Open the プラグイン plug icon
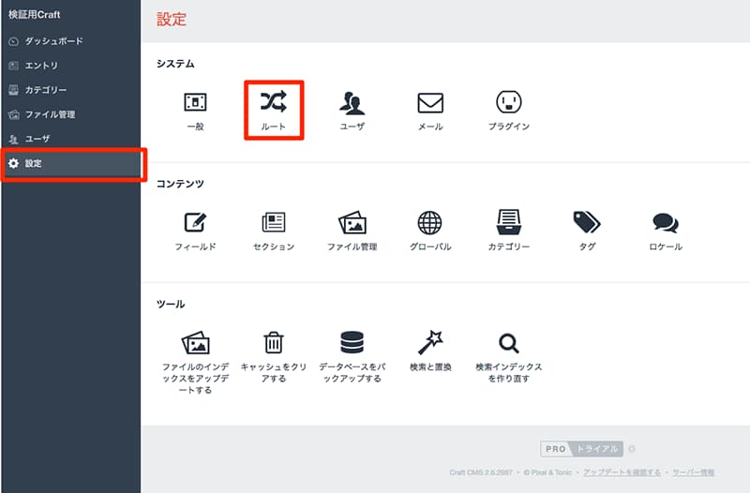This screenshot has width=750, height=493. (x=509, y=101)
